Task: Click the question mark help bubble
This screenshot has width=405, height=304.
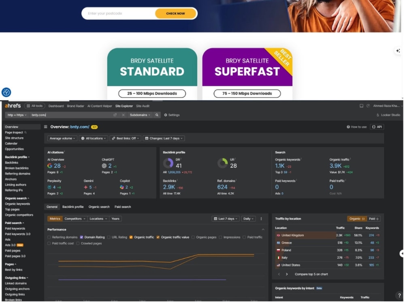Action: pos(399,295)
